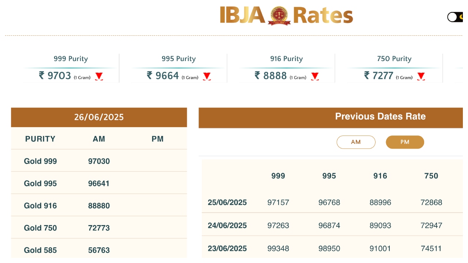Select the AM previous rates option
The width and height of the screenshot is (468, 263).
tap(356, 142)
